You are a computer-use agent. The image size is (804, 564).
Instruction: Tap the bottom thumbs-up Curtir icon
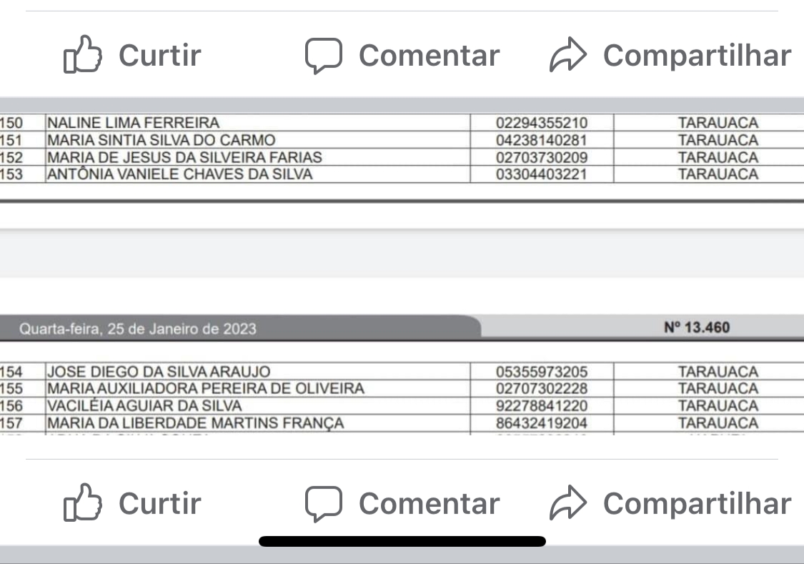pyautogui.click(x=83, y=503)
